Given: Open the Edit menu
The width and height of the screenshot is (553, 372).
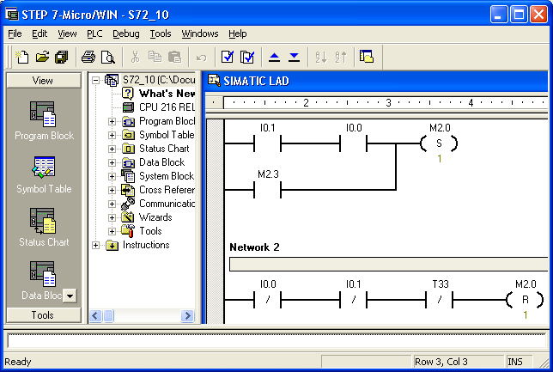Looking at the screenshot, I should pos(39,34).
